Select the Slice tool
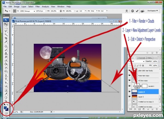The image size is (164, 119). pos(6,42)
